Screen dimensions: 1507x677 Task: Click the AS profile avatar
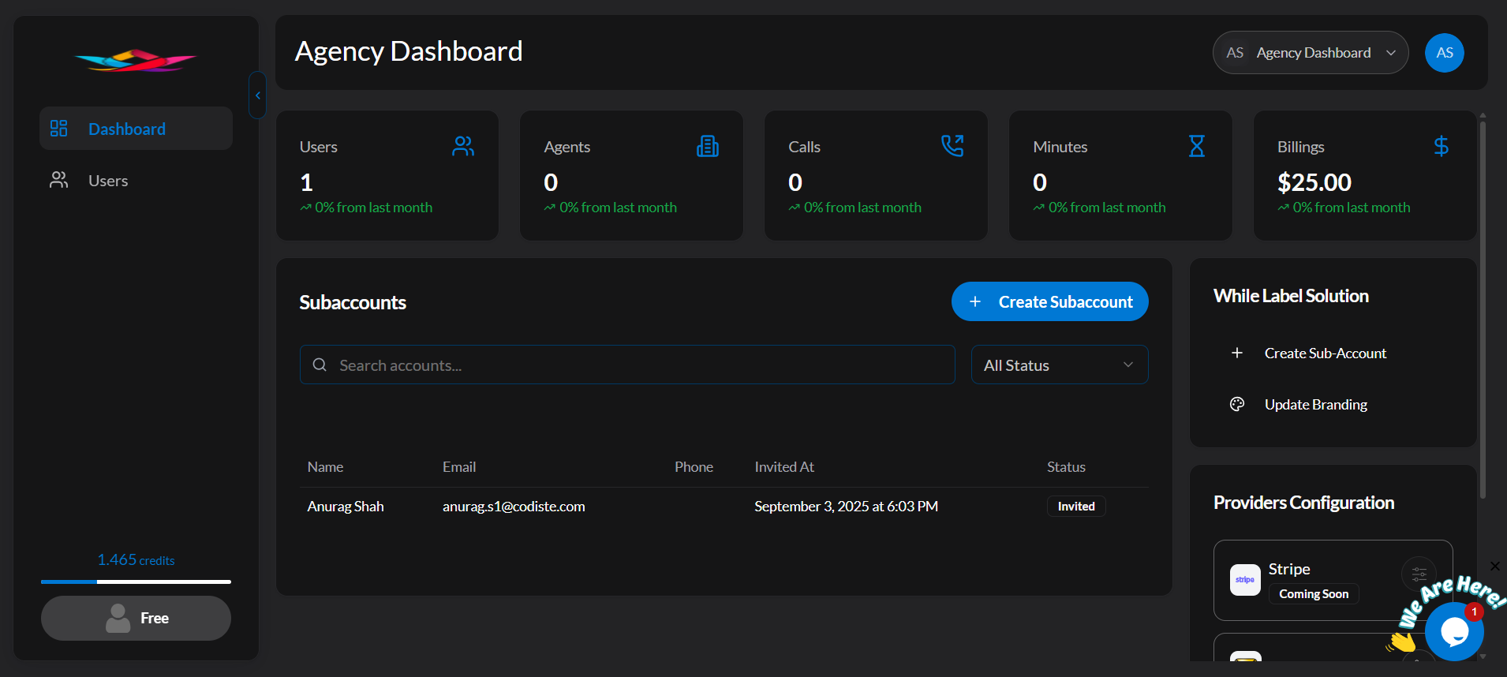1444,53
